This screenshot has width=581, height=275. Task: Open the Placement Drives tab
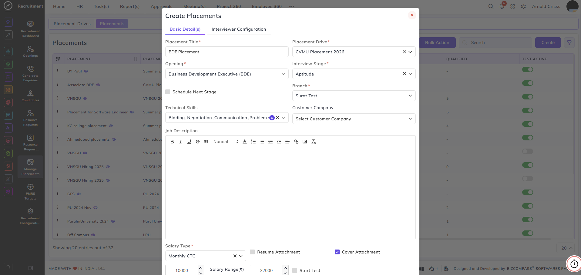72,24
